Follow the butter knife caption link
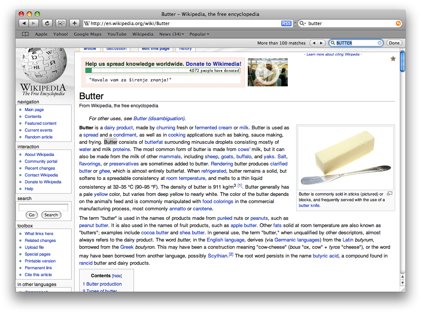This screenshot has width=421, height=313. point(309,205)
